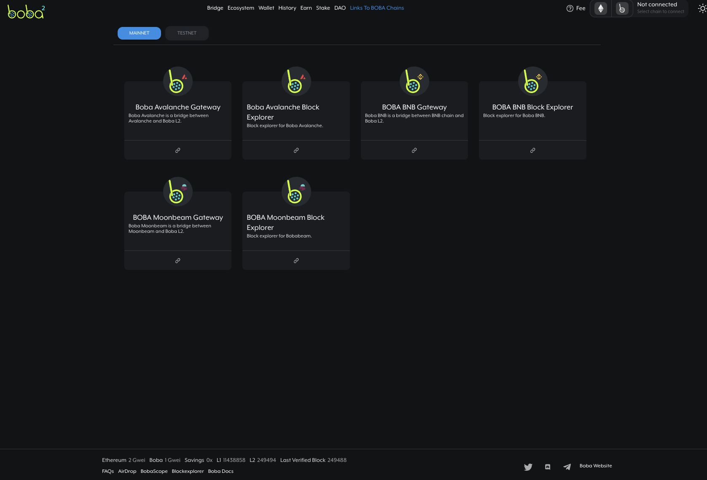This screenshot has width=707, height=480.
Task: Click BOBA BNB Gateway title
Action: coord(414,107)
